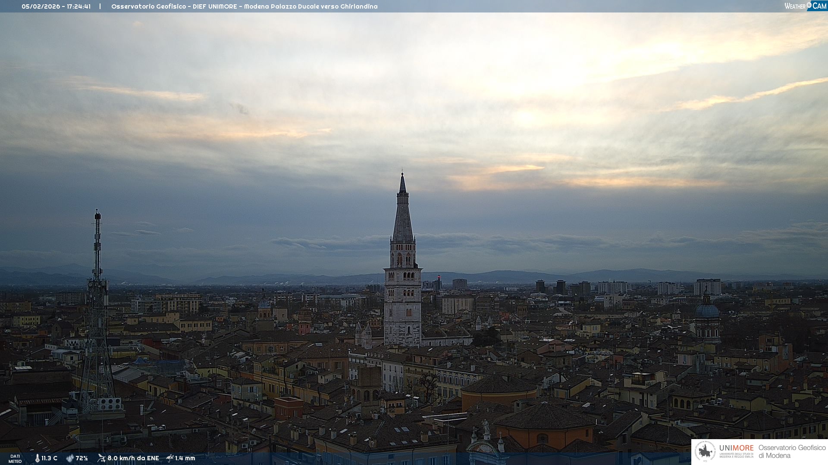
Task: Click the UNIMORE university seal emblem
Action: click(705, 452)
